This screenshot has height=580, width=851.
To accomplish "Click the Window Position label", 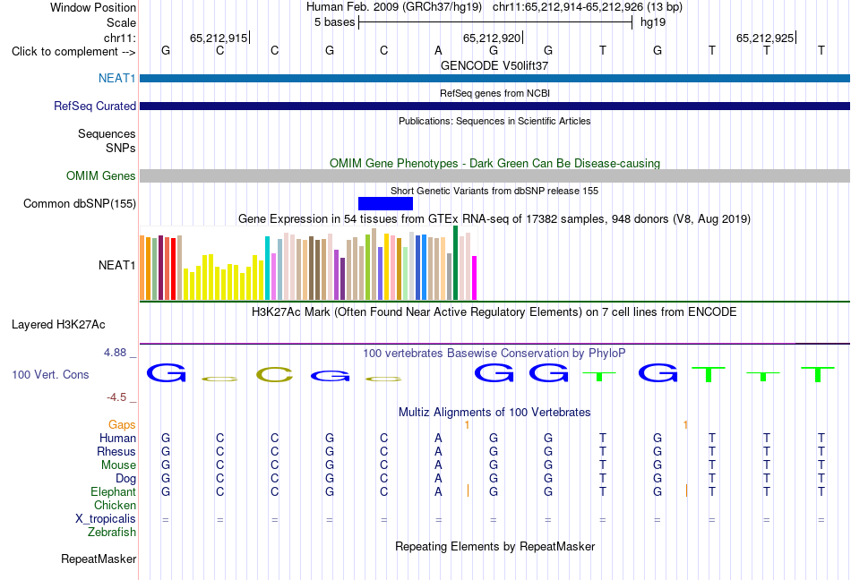I will 93,7.
